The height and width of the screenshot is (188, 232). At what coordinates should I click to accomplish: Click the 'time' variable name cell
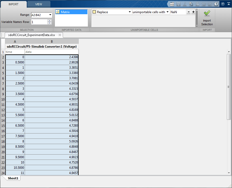click(x=15, y=52)
